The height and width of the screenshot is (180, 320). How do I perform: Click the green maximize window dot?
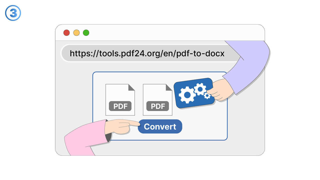click(x=86, y=33)
